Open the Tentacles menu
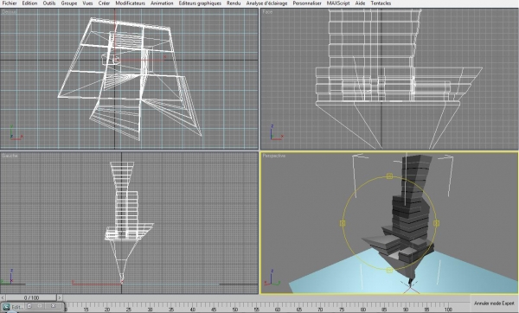 tap(381, 3)
